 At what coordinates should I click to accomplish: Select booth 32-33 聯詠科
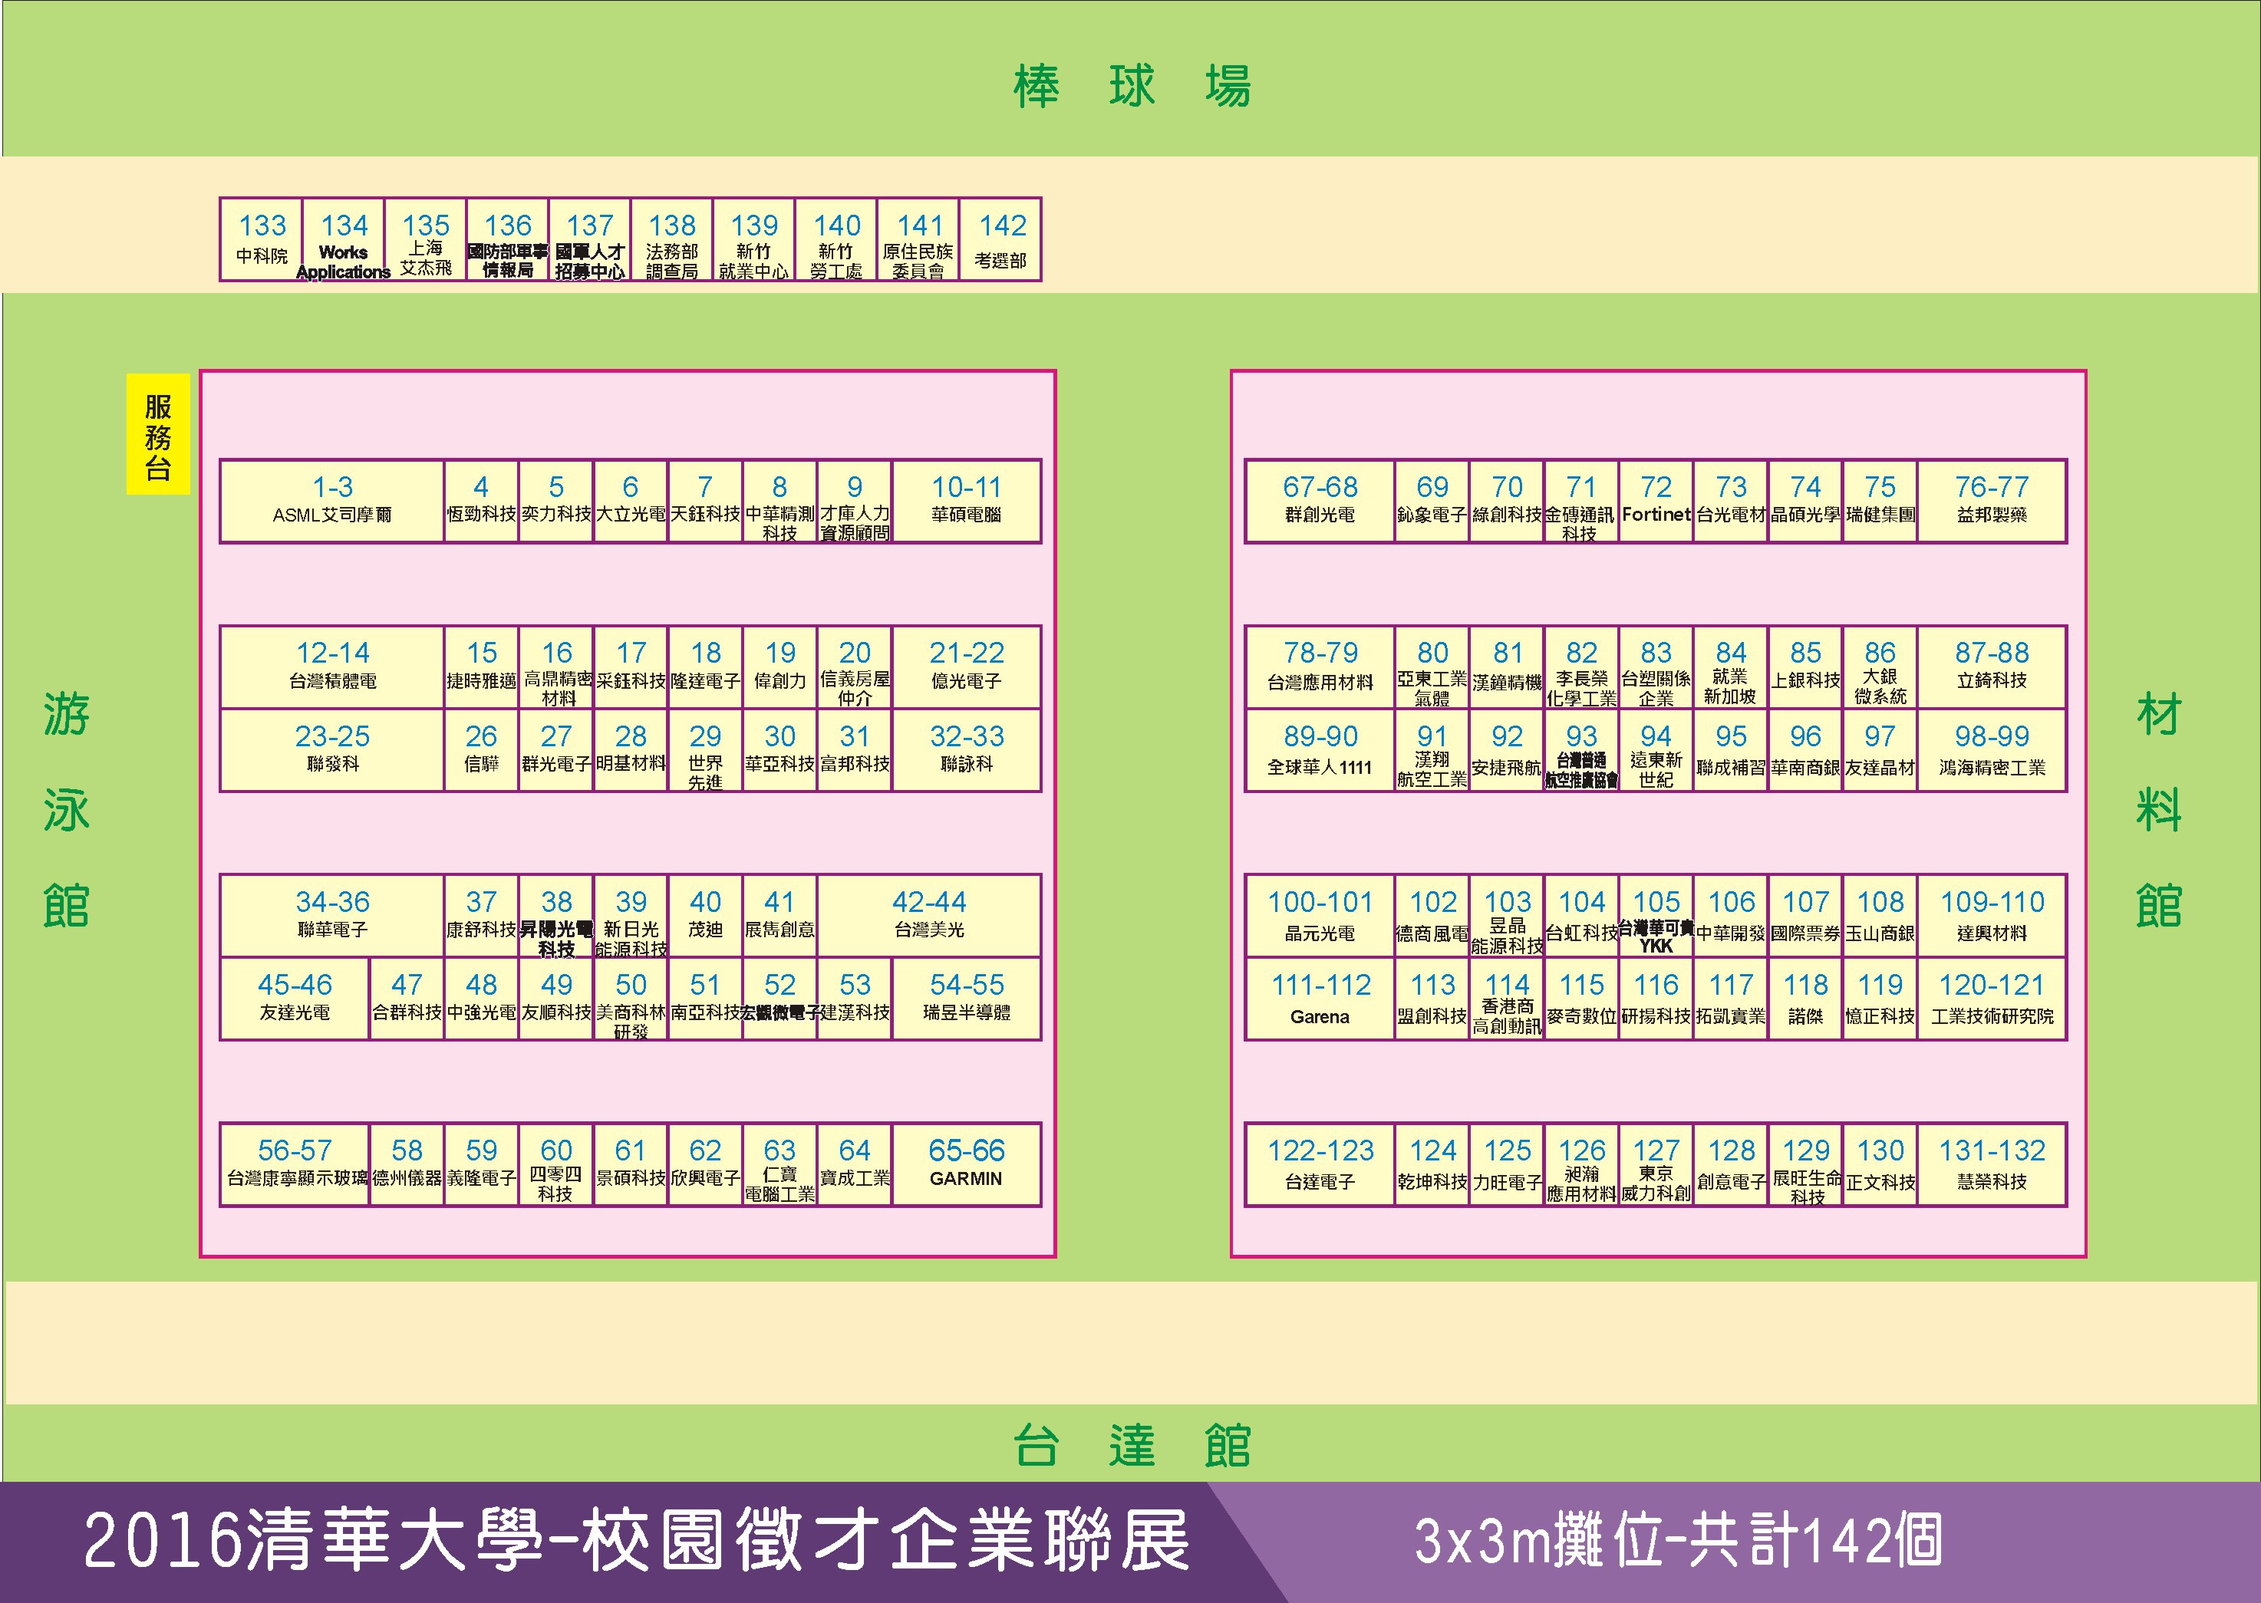pyautogui.click(x=967, y=749)
